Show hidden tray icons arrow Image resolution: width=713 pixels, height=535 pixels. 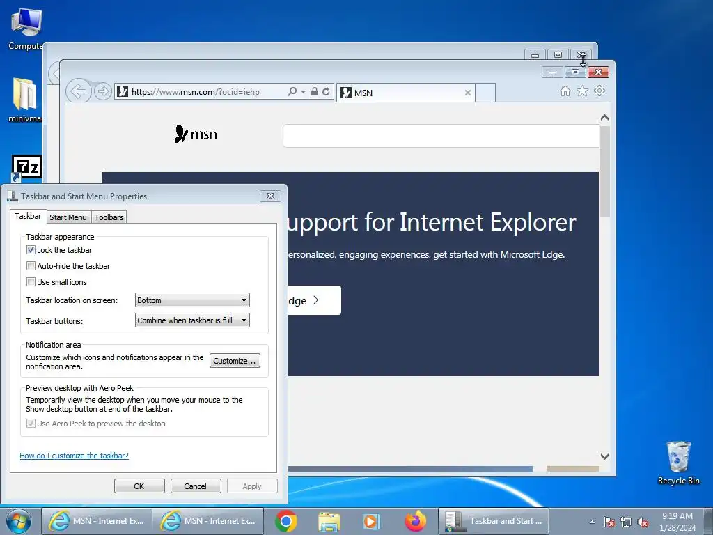pos(592,522)
